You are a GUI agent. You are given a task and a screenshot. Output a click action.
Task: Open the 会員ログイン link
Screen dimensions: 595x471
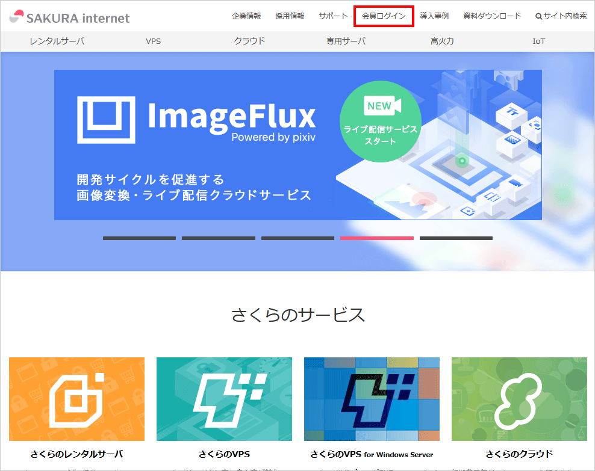384,16
